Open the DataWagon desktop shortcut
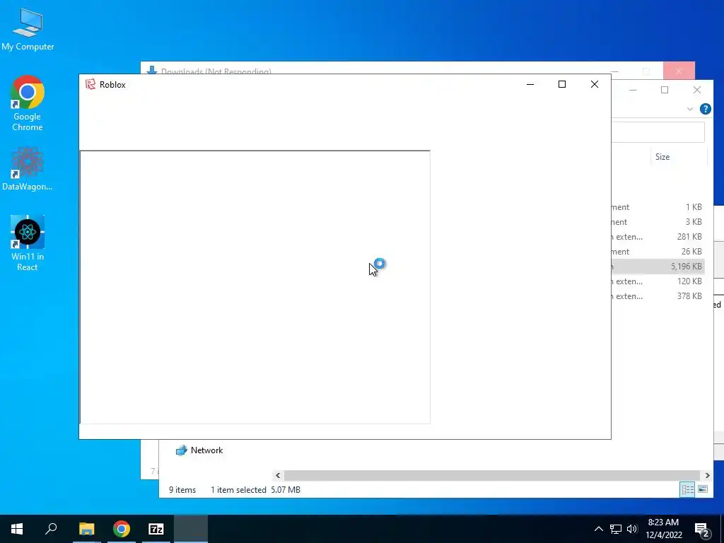 point(28,168)
